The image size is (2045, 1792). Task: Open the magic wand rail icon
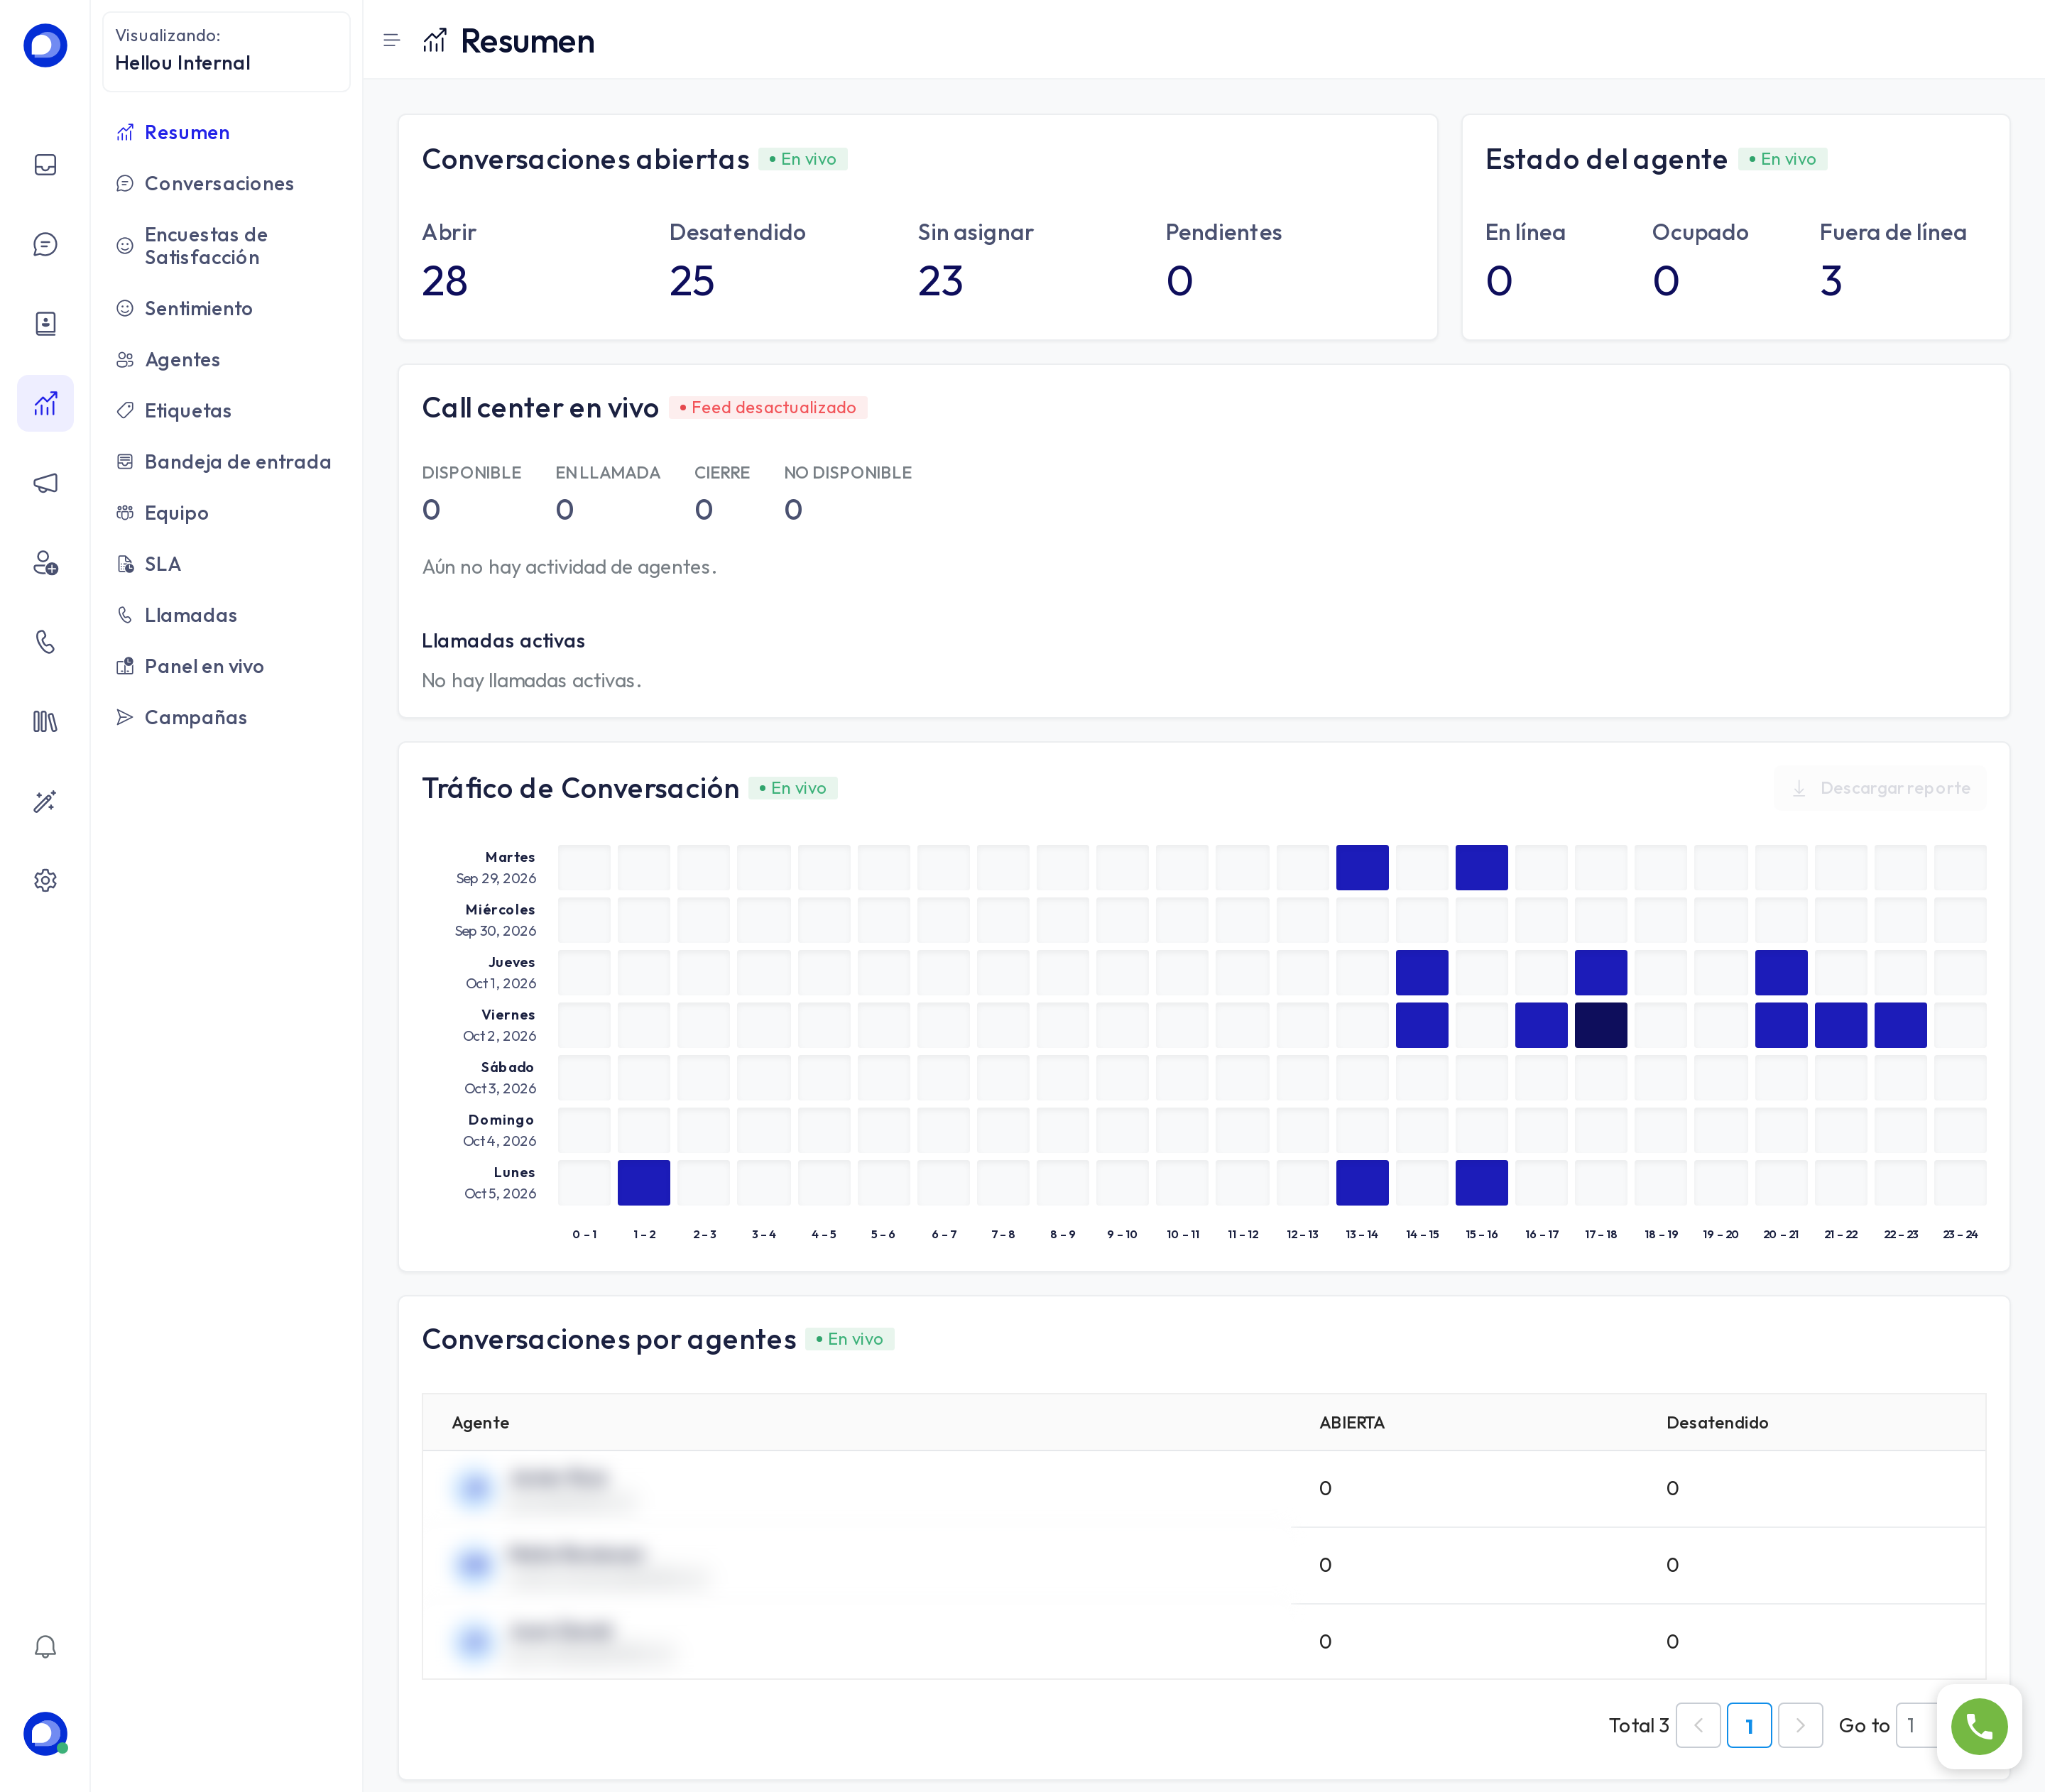(45, 801)
